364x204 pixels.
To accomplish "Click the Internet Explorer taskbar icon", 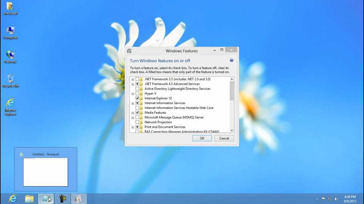I will tap(13, 199).
